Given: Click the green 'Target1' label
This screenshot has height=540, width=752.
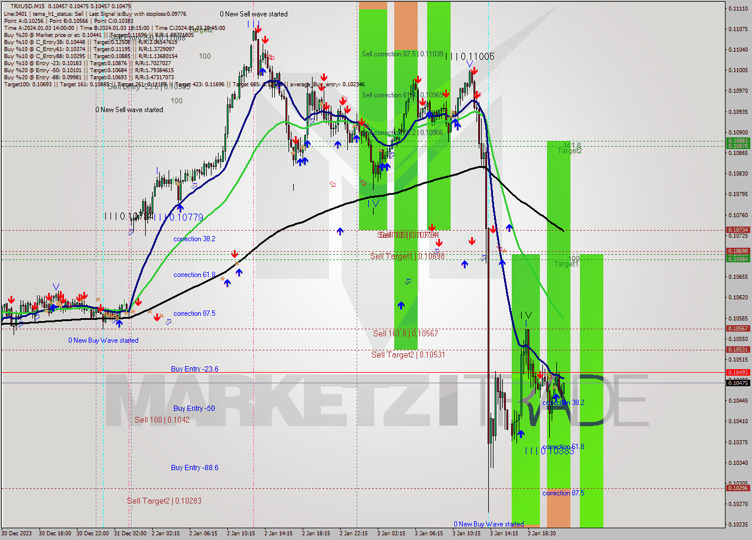Looking at the screenshot, I should (x=566, y=264).
